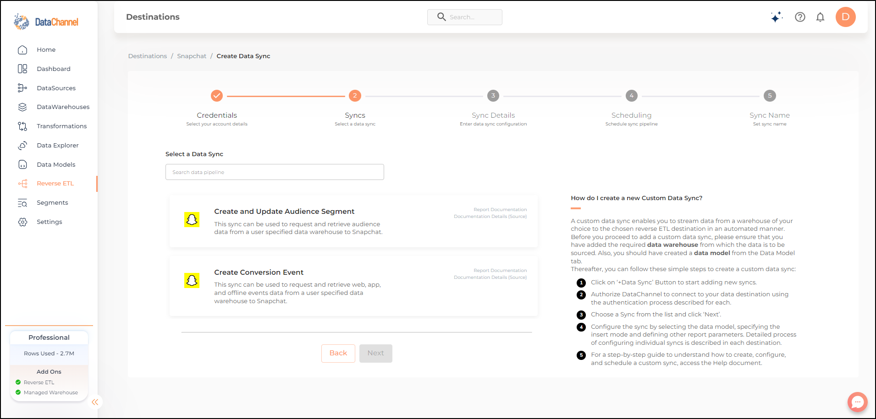The width and height of the screenshot is (876, 419).
Task: Go to DataWarehouses menu item
Action: (63, 107)
